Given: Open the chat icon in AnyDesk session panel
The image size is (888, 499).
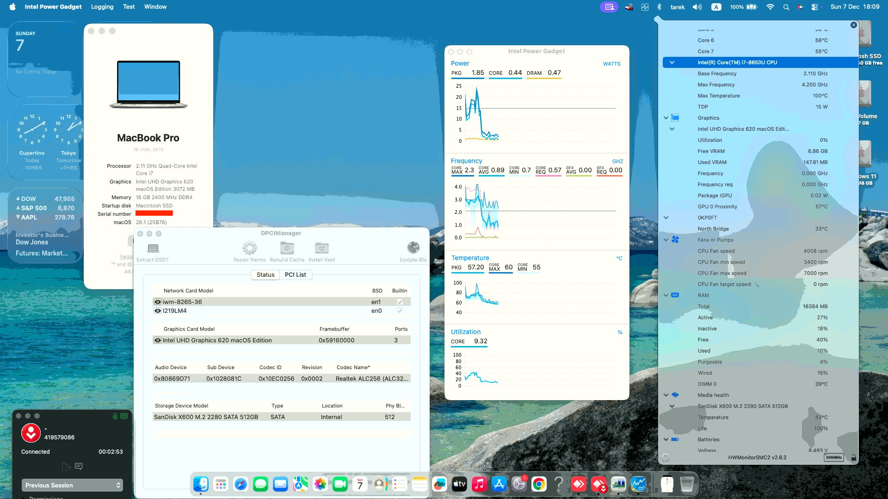Looking at the screenshot, I should 79,467.
